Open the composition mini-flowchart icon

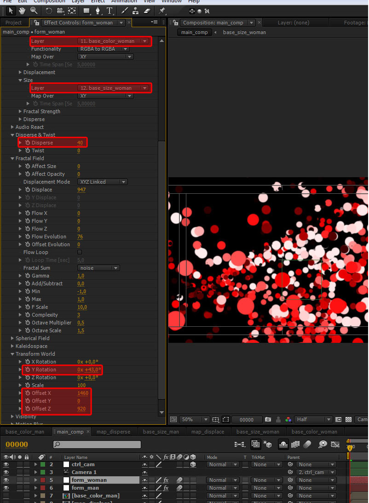240,444
